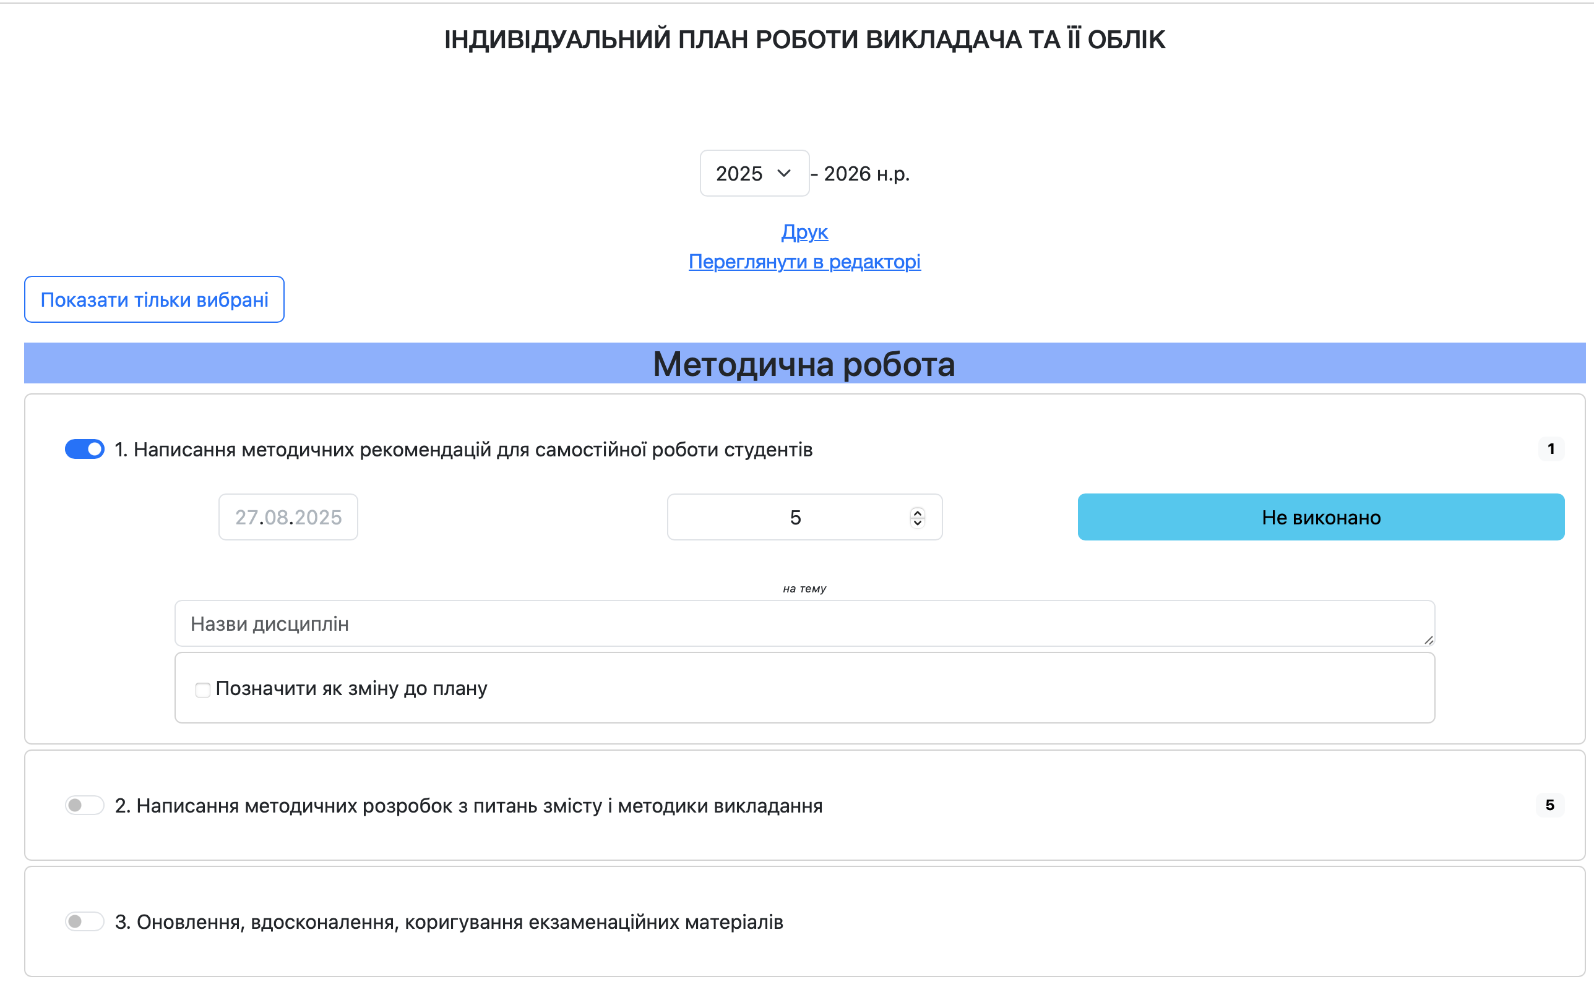Screen dimensions: 1594x982
Task: Click the 'Методична робота' section header
Action: 804,364
